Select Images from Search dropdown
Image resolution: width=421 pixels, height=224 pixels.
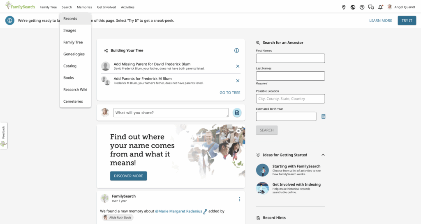pos(75,30)
